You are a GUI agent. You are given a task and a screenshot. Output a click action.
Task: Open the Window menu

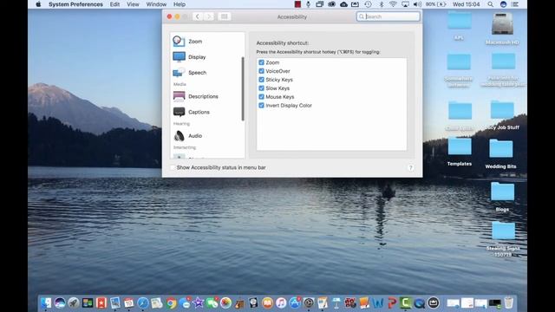(x=156, y=4)
